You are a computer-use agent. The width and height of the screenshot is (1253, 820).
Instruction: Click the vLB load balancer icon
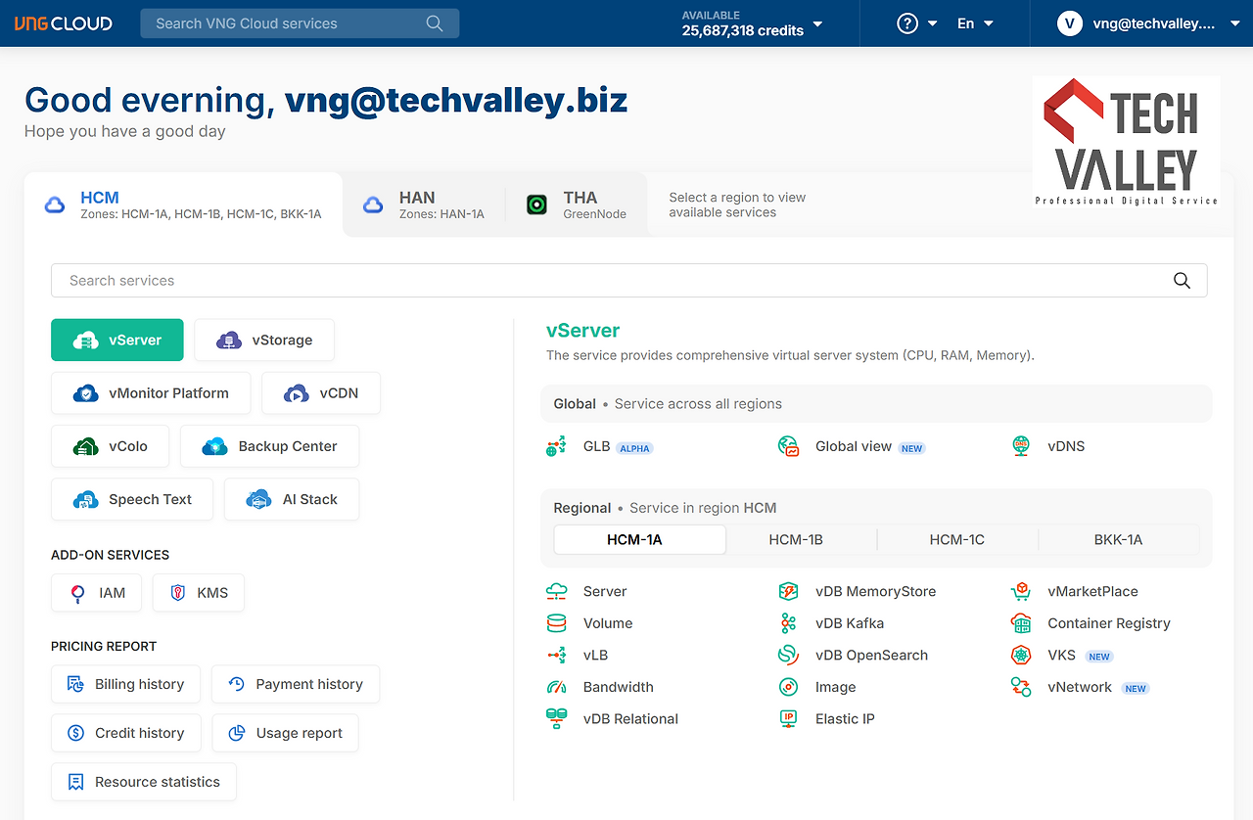tap(556, 656)
